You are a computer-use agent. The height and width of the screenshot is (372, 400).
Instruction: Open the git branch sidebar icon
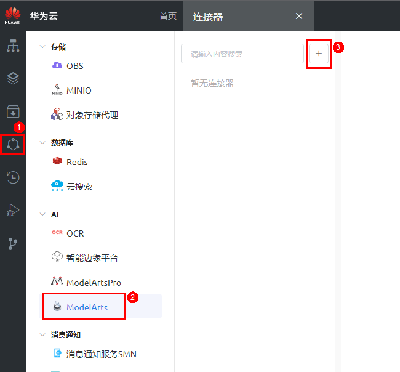[13, 243]
